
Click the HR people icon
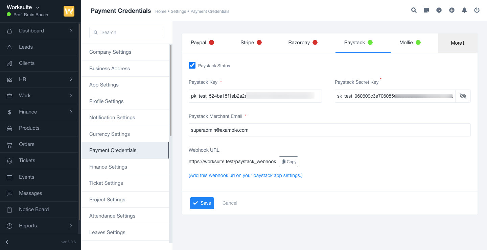[x=9, y=79]
